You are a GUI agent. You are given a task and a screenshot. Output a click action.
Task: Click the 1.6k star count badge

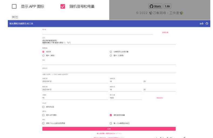168,6
